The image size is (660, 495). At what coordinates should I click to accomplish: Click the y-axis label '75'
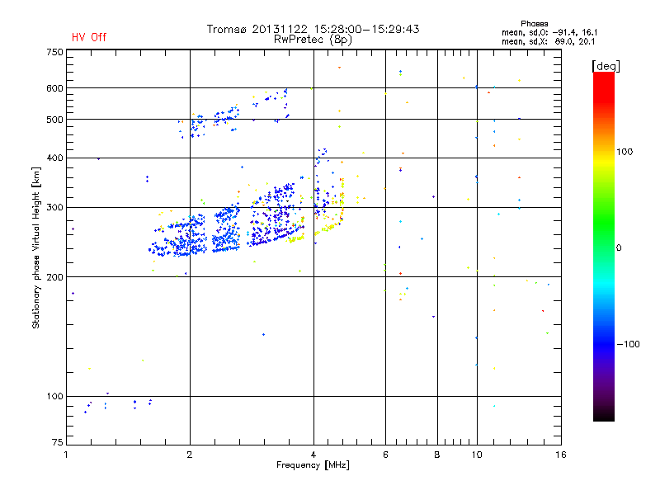(58, 442)
